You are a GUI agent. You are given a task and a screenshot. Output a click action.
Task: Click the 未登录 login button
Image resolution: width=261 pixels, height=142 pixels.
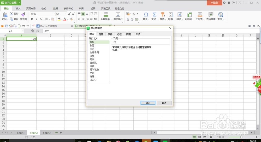coord(214,3)
